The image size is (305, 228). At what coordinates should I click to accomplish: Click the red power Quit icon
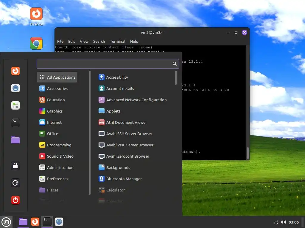(x=15, y=200)
